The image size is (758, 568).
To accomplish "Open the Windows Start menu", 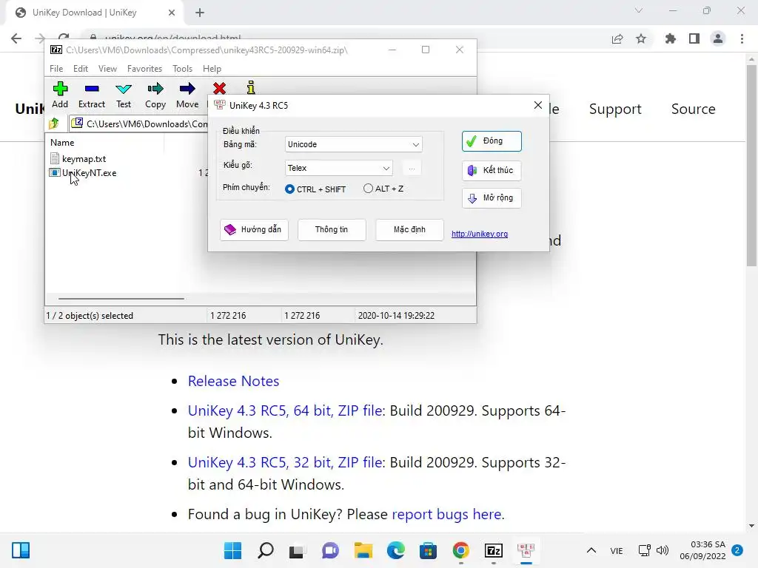I will [232, 550].
